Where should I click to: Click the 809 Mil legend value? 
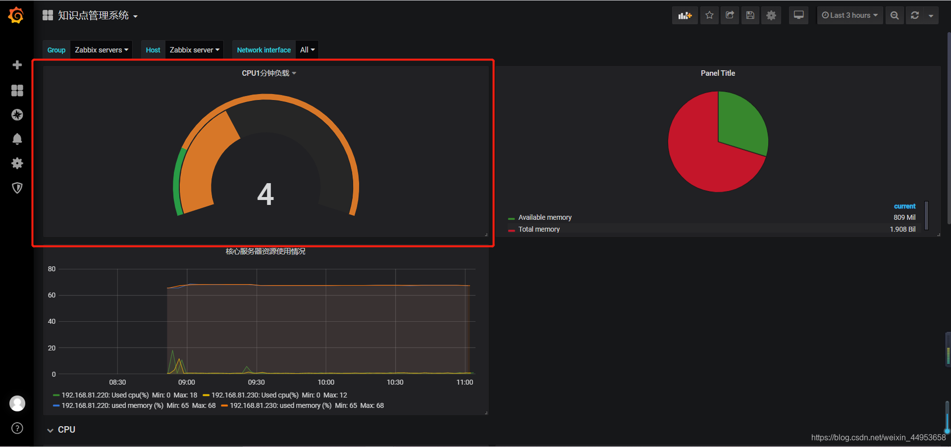click(904, 217)
